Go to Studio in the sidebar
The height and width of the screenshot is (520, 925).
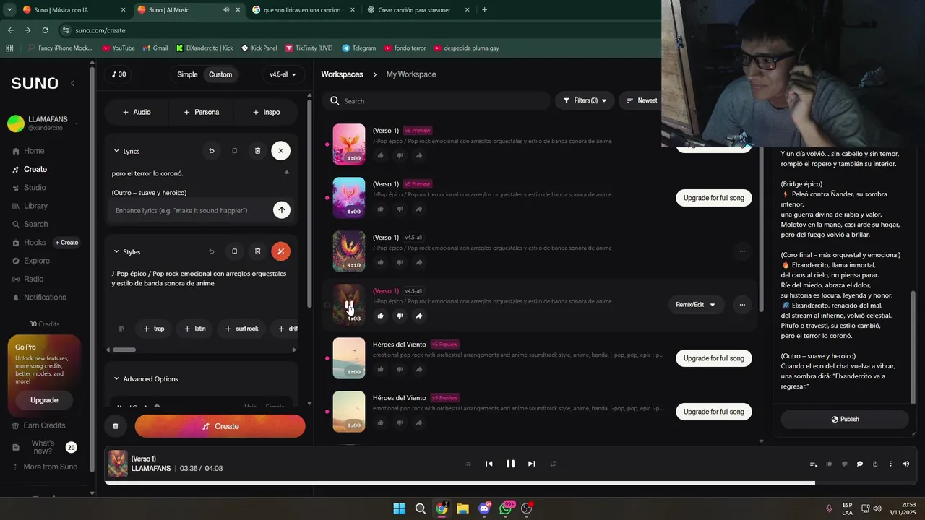(x=34, y=188)
